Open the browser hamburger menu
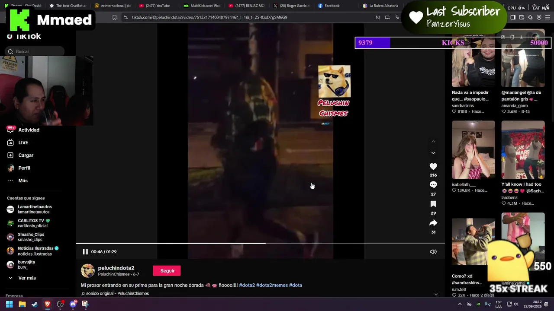The width and height of the screenshot is (554, 311). (x=548, y=17)
